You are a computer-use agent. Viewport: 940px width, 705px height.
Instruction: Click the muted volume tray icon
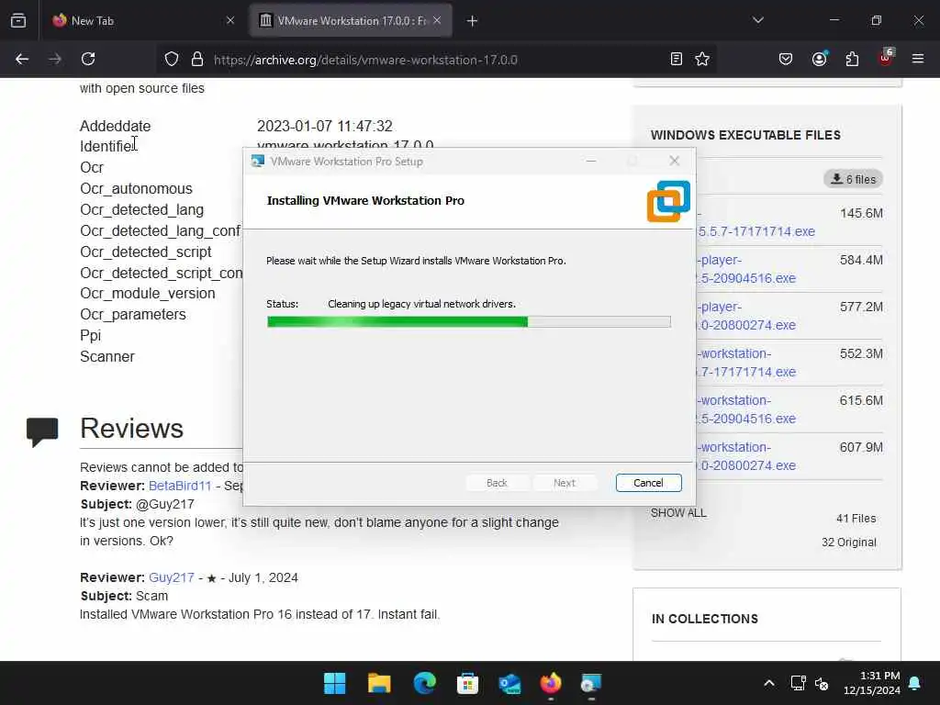pyautogui.click(x=822, y=683)
